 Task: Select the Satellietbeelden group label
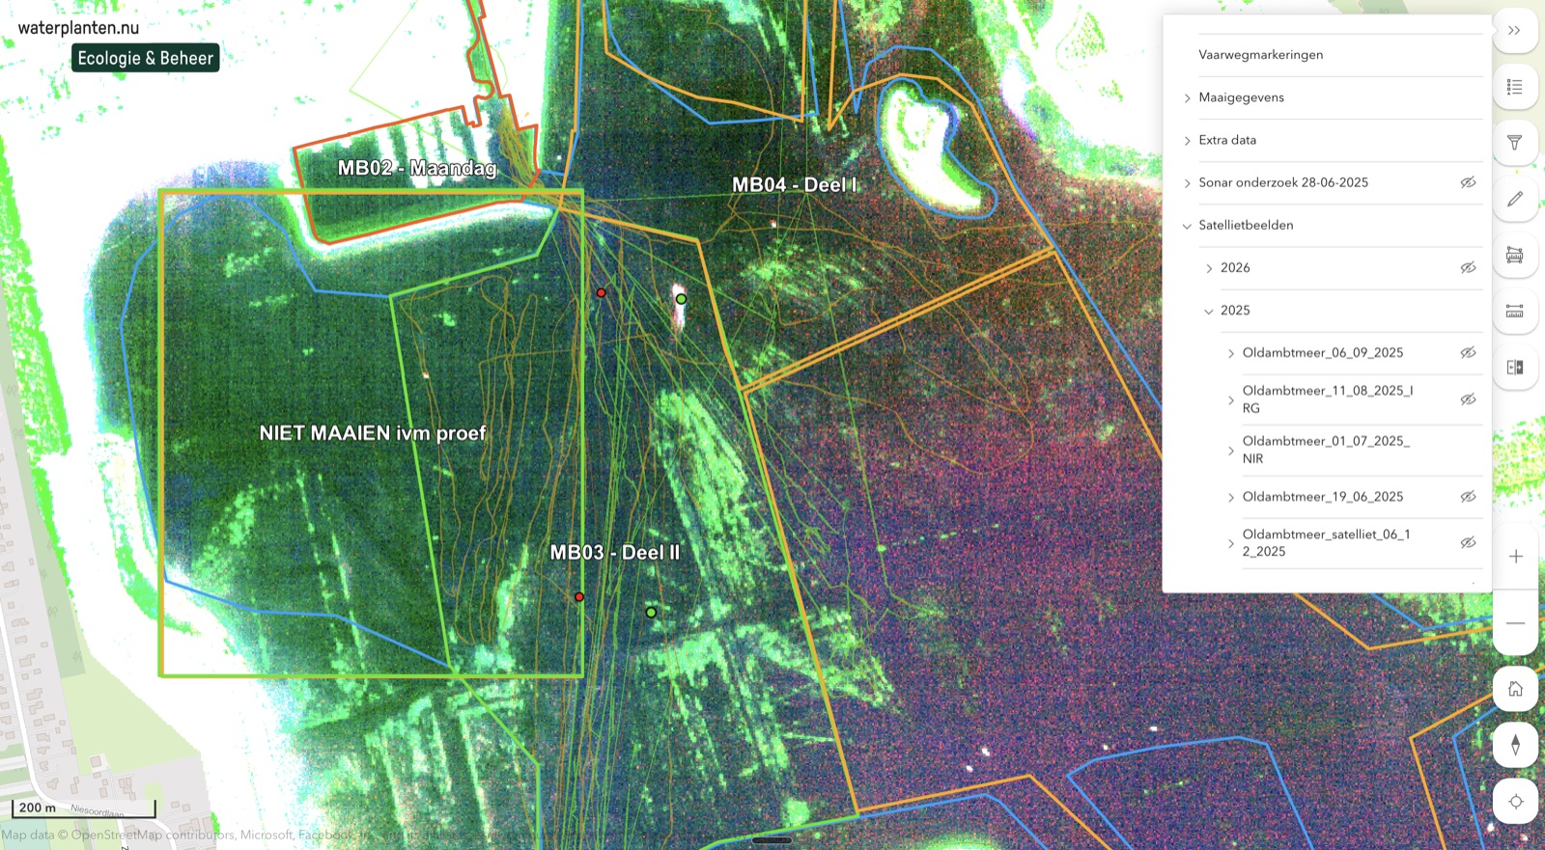pyautogui.click(x=1246, y=225)
